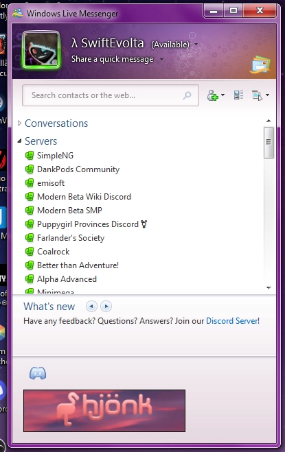Click the What's new heading

pyautogui.click(x=49, y=307)
